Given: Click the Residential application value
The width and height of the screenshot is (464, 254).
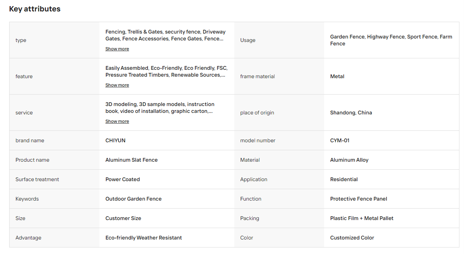Looking at the screenshot, I should point(344,179).
